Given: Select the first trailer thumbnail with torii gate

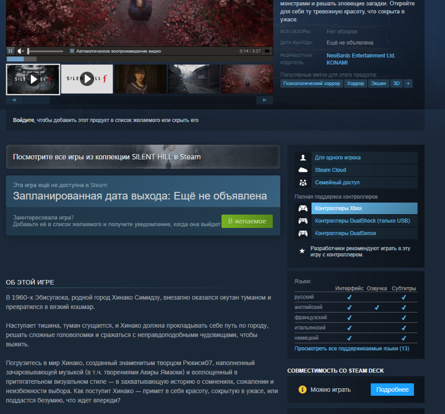Looking at the screenshot, I should tap(33, 79).
